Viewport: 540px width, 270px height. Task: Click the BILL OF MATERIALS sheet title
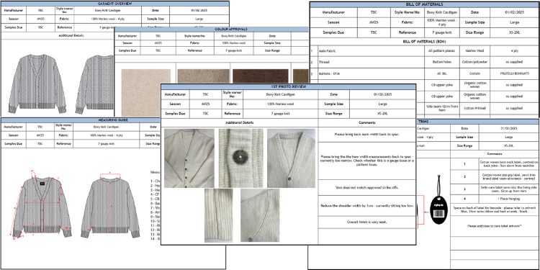424,4
